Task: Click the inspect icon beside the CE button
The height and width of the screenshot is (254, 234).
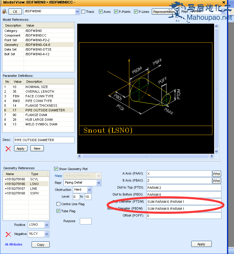Action: (x=5, y=11)
